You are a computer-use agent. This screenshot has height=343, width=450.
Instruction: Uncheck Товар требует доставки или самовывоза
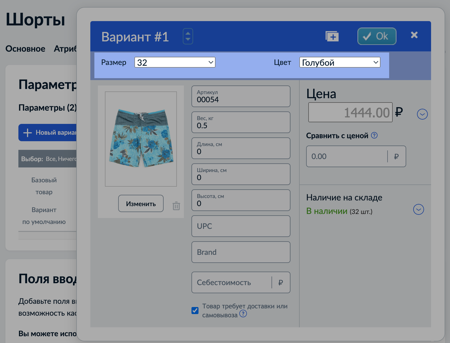pyautogui.click(x=195, y=311)
